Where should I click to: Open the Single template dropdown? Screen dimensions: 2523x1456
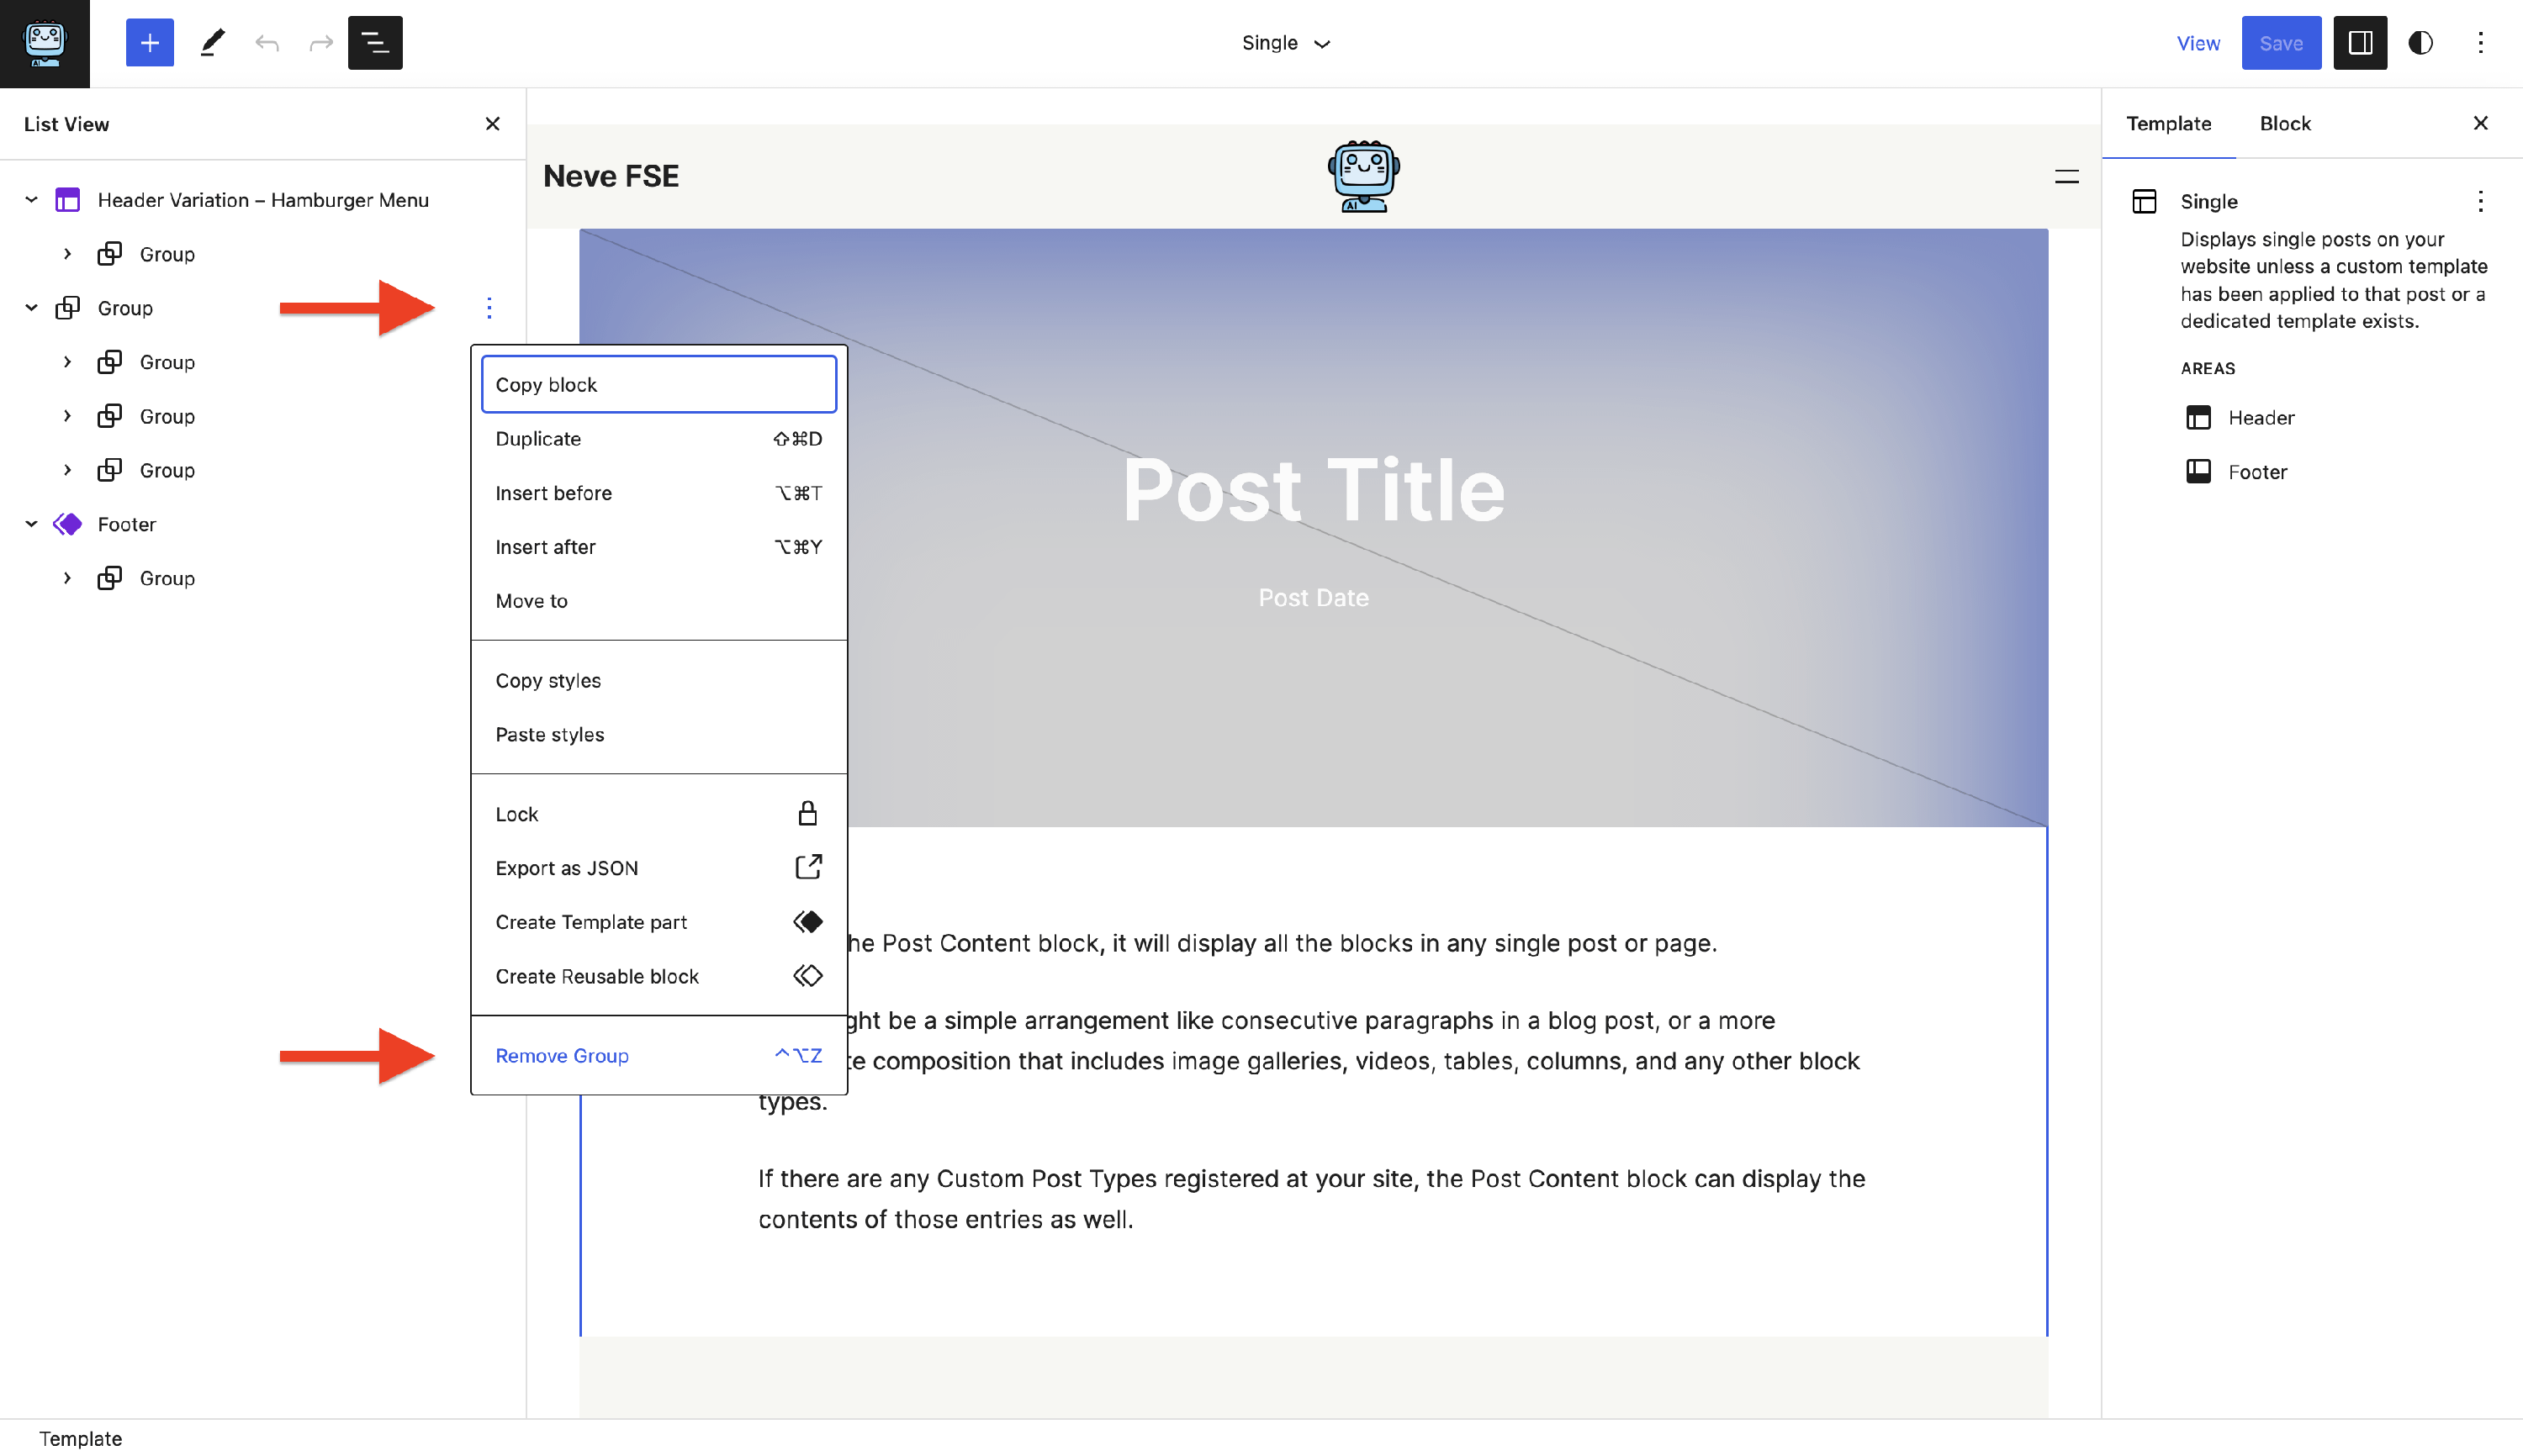pyautogui.click(x=1286, y=43)
